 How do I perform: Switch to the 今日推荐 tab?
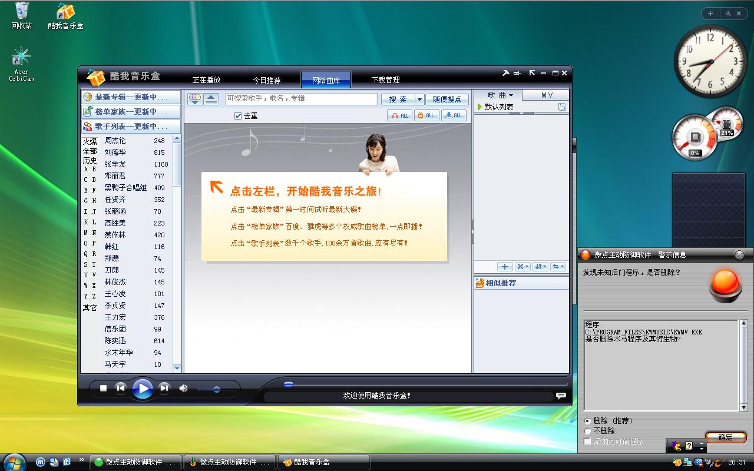click(267, 80)
